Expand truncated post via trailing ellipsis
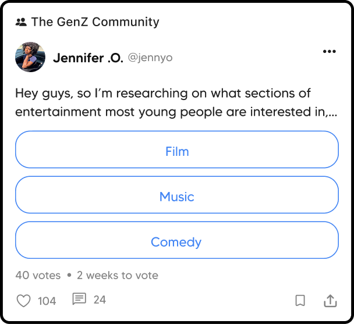This screenshot has height=324, width=354. 333,112
